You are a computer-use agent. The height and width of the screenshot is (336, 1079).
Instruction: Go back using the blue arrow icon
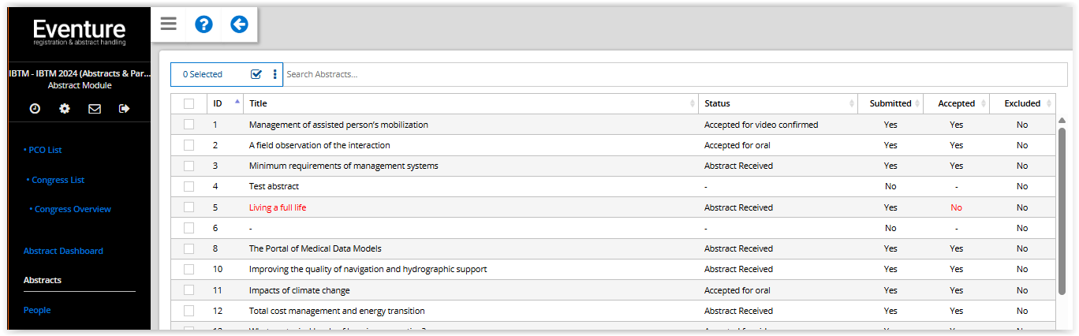coord(239,24)
